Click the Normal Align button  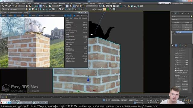click(x=185, y=84)
